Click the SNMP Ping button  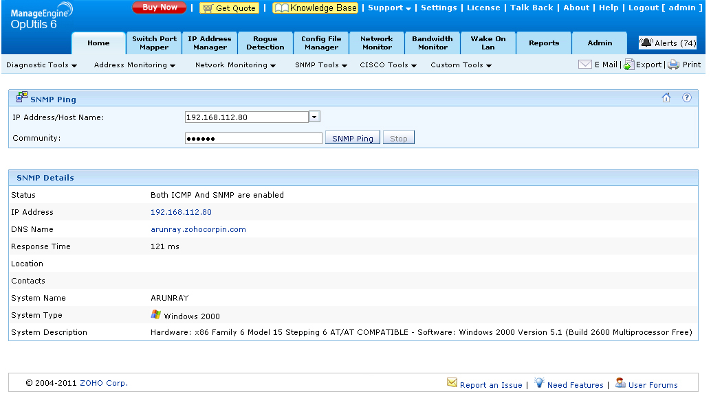(353, 138)
